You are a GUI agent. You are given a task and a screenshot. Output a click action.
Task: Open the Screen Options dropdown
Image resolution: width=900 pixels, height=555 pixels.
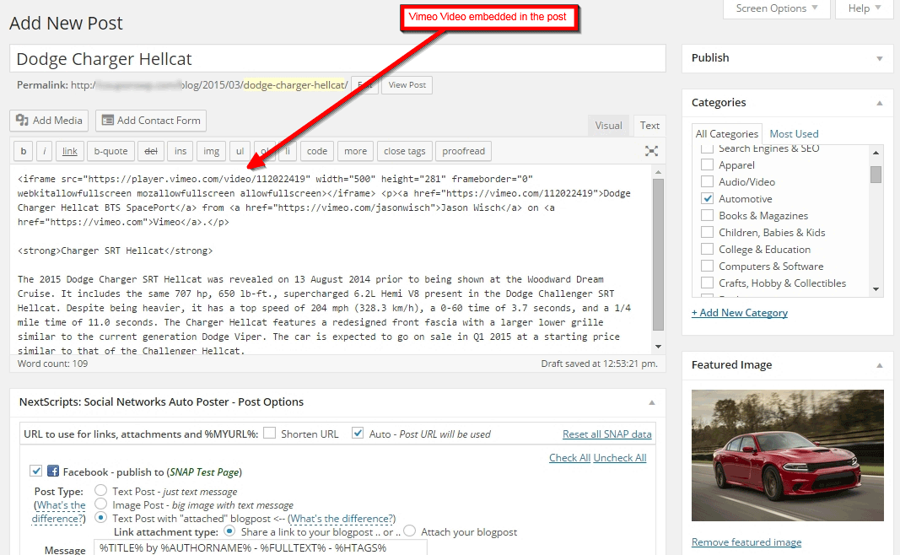pyautogui.click(x=777, y=8)
